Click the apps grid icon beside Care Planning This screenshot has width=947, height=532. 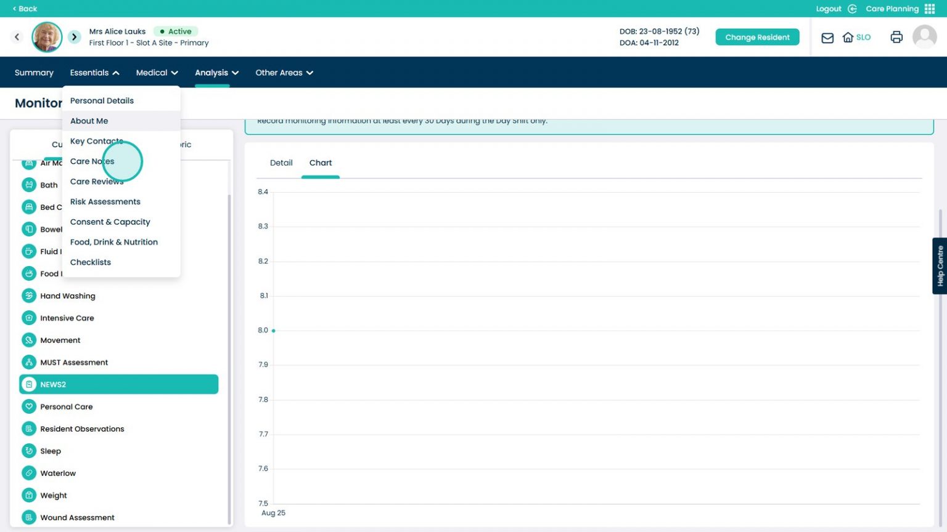[931, 9]
